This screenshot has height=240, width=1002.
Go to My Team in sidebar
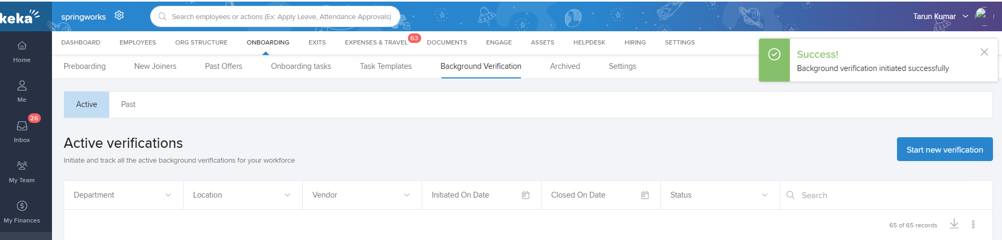[22, 172]
